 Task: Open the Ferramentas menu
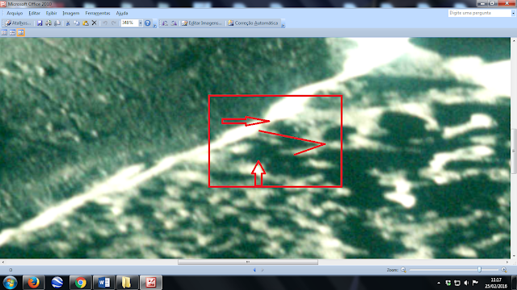pyautogui.click(x=98, y=13)
